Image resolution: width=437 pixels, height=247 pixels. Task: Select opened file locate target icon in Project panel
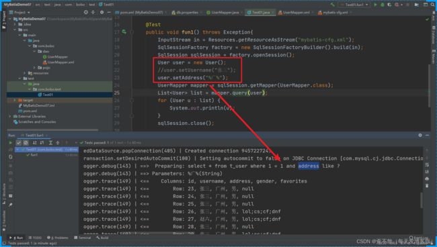pos(86,12)
